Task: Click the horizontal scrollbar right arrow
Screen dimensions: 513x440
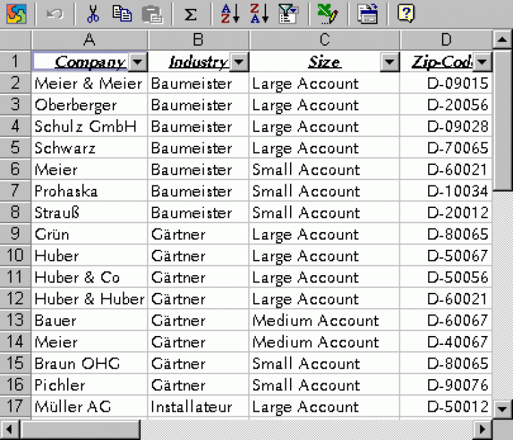Action: pos(482,430)
